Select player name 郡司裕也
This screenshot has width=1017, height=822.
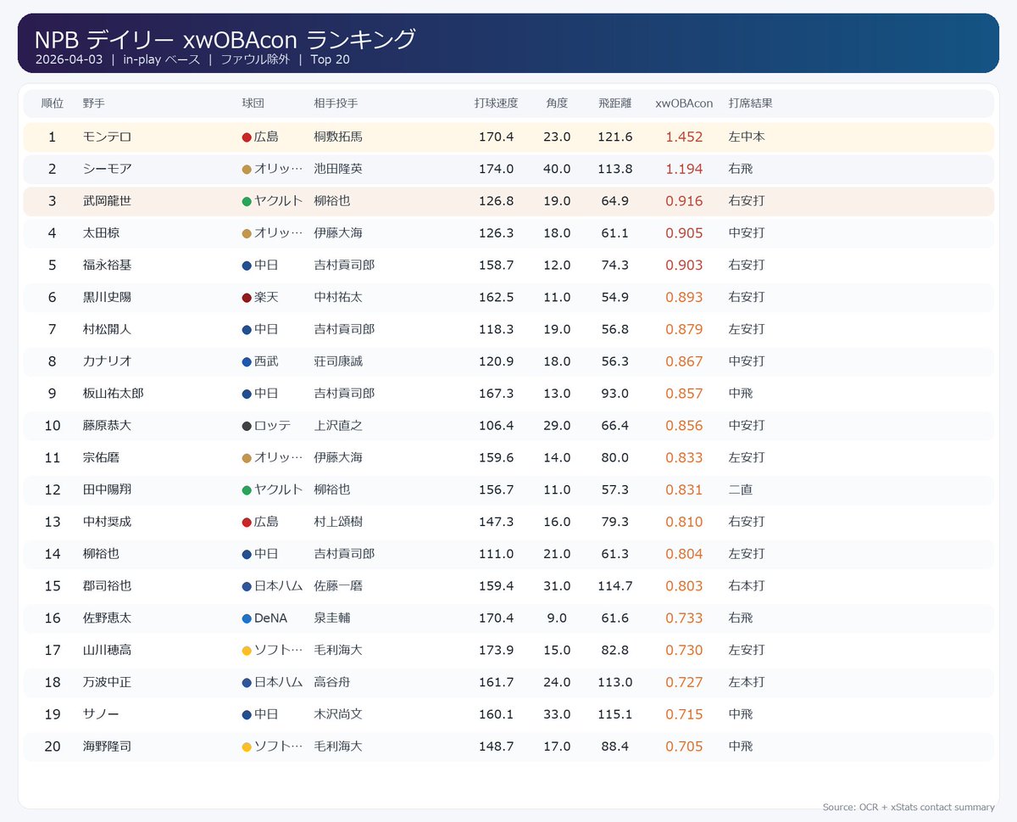[107, 585]
